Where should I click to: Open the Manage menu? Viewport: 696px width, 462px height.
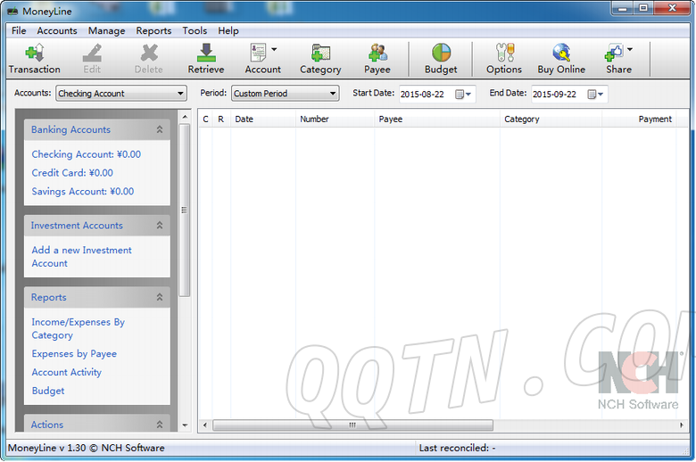tap(106, 30)
